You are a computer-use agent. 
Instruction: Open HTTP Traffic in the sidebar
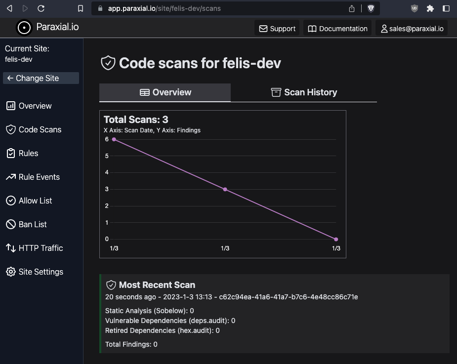pyautogui.click(x=41, y=248)
